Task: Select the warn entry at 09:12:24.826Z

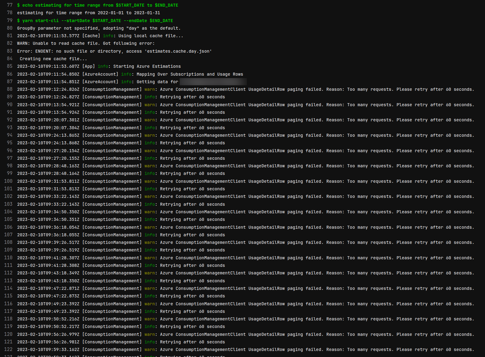Action: coord(246,89)
